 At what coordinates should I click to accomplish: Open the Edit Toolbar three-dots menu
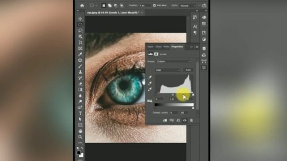click(x=80, y=143)
